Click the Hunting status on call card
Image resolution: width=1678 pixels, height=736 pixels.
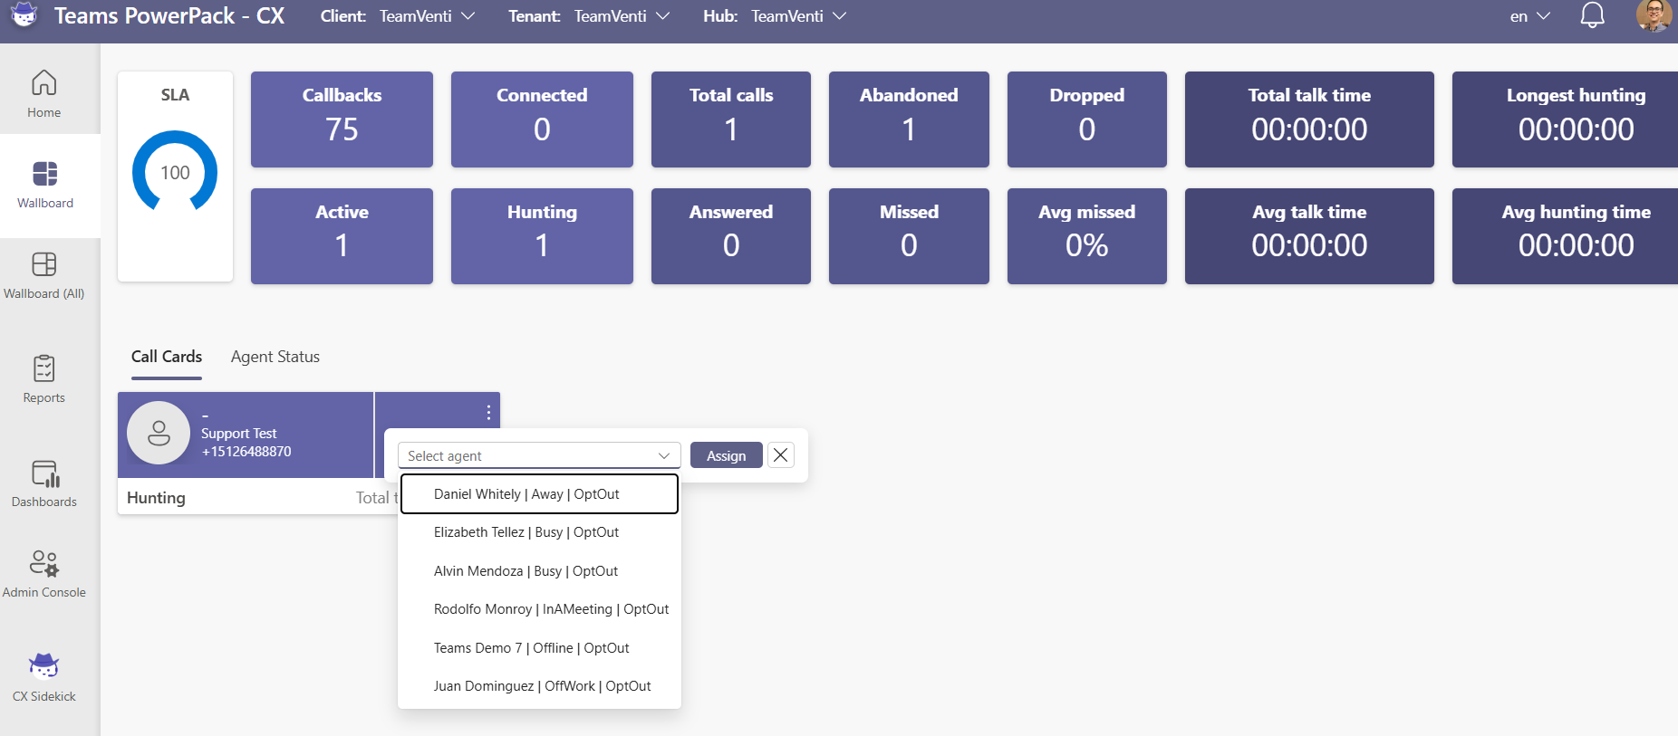(156, 498)
